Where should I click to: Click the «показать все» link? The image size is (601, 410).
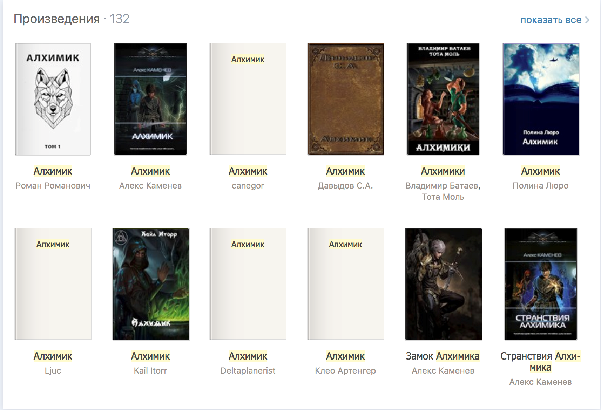coord(551,20)
